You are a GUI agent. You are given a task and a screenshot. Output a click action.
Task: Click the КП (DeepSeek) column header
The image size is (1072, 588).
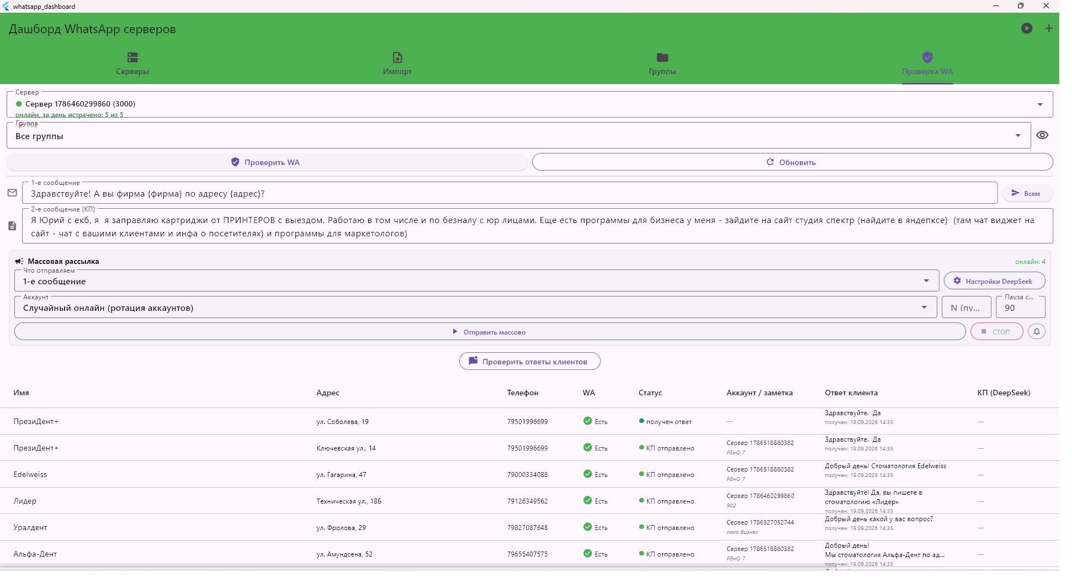[x=1004, y=393]
